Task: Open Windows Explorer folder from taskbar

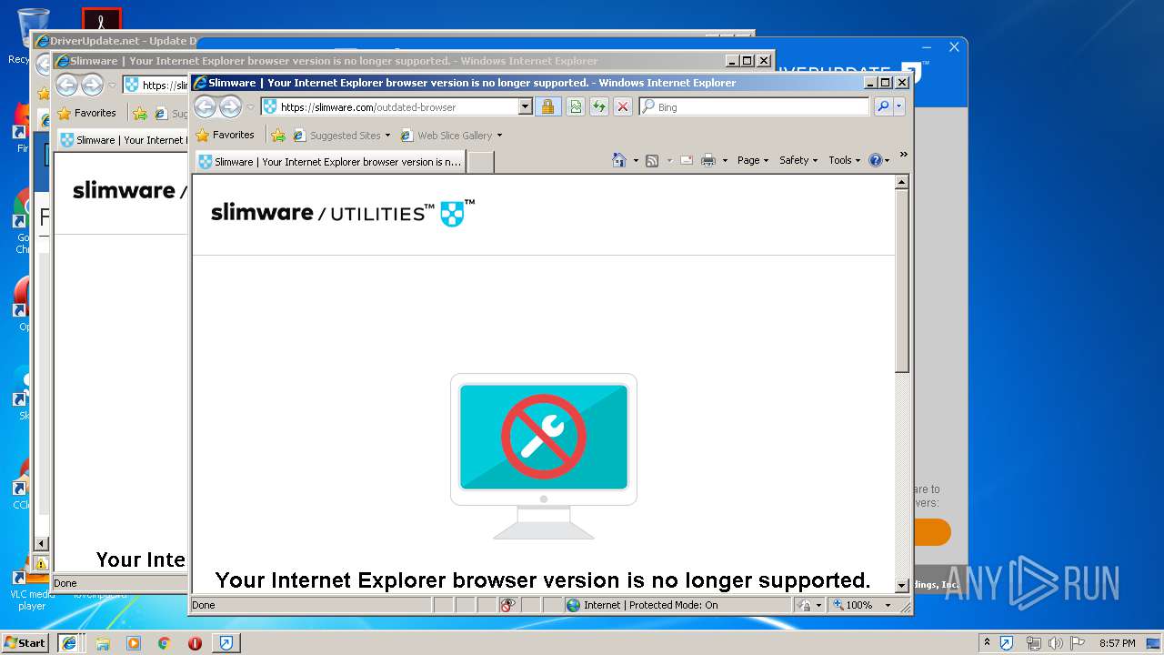Action: point(103,643)
